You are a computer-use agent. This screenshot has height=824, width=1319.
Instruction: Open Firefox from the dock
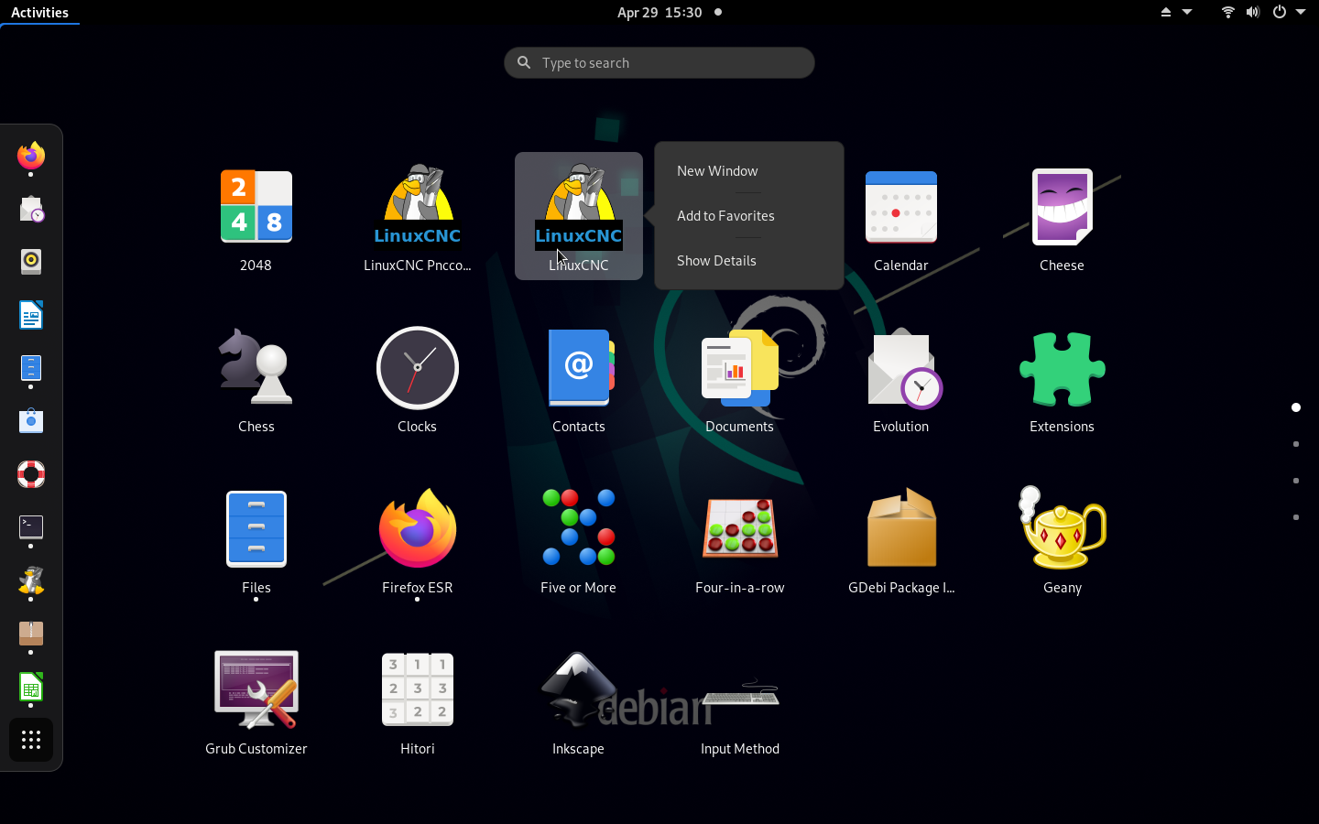click(31, 156)
